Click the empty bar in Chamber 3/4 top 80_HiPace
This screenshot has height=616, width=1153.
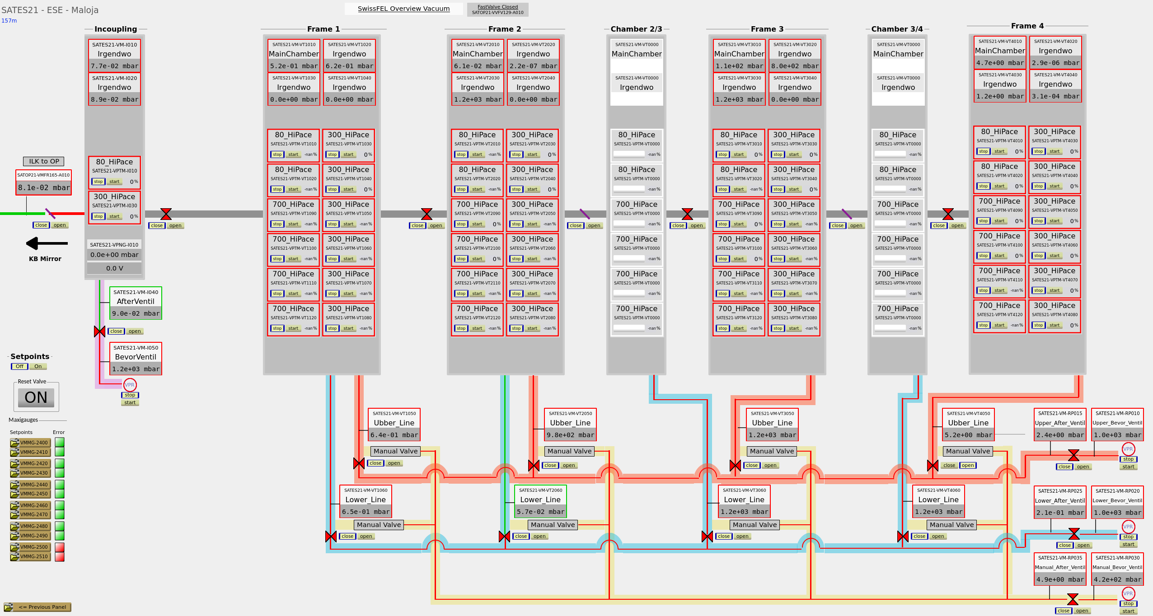tap(890, 154)
